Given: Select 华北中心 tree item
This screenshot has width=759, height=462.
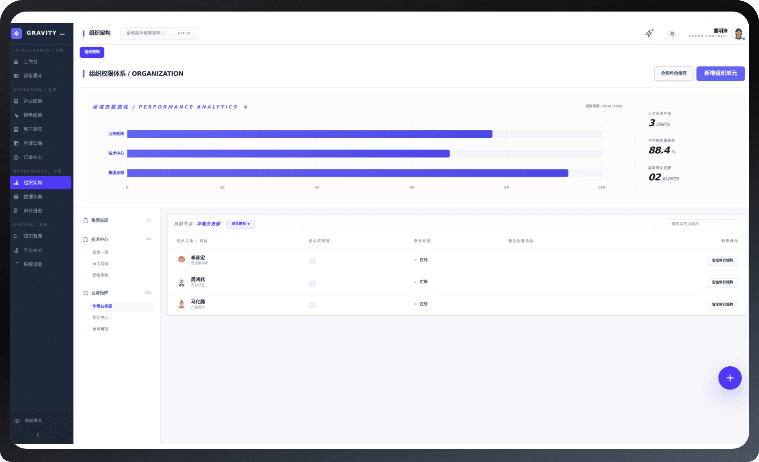Looking at the screenshot, I should (x=100, y=318).
